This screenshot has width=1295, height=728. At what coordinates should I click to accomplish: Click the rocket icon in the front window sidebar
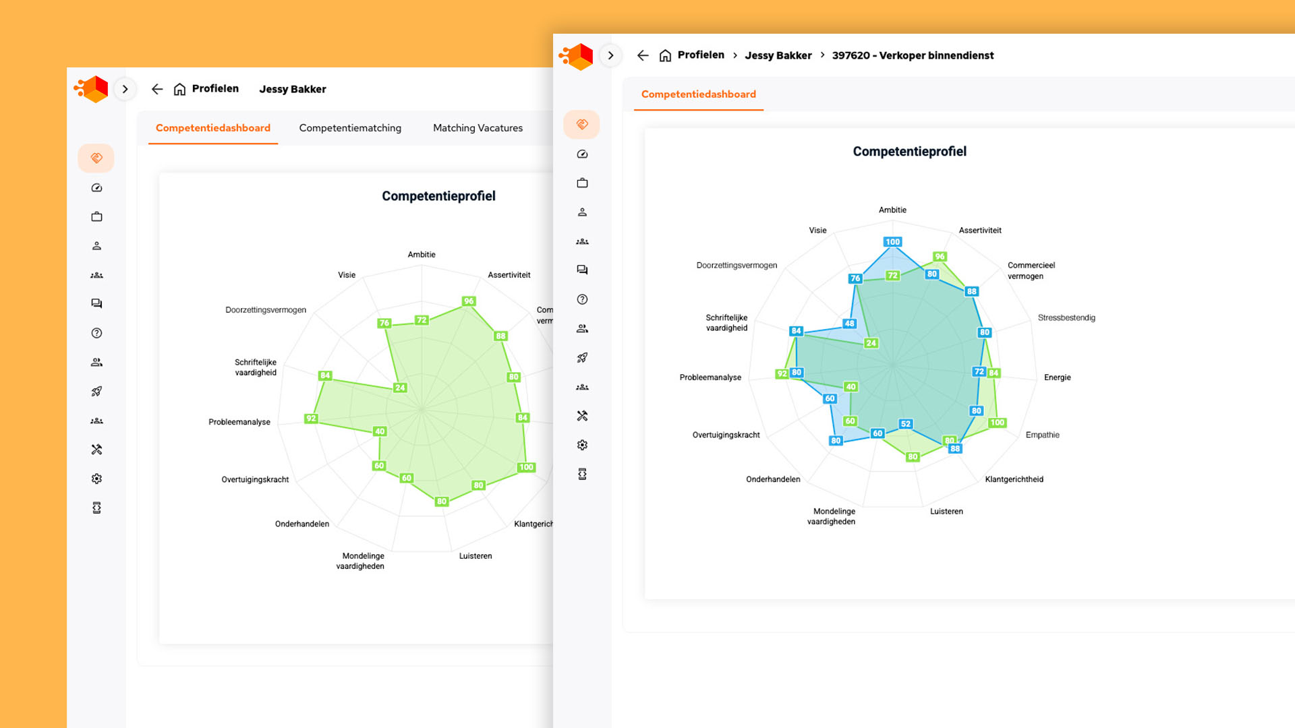tap(582, 358)
